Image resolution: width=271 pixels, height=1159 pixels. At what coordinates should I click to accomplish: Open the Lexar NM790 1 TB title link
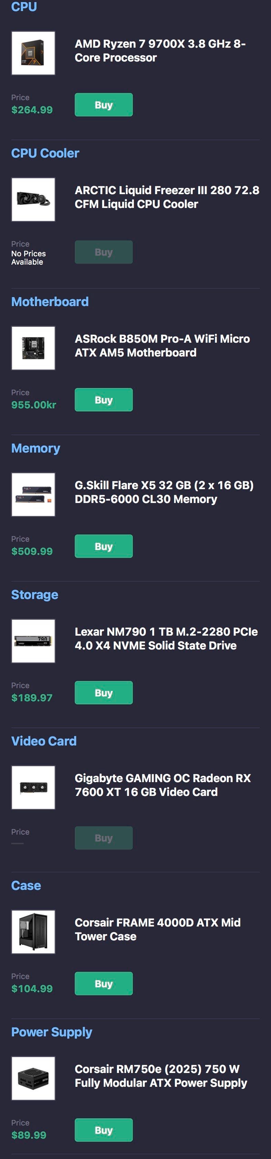click(166, 638)
